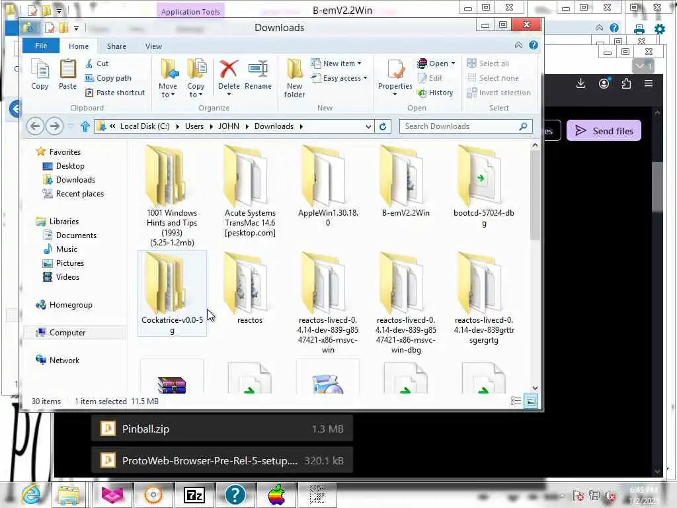Open 7-Zip from the taskbar

point(194,495)
